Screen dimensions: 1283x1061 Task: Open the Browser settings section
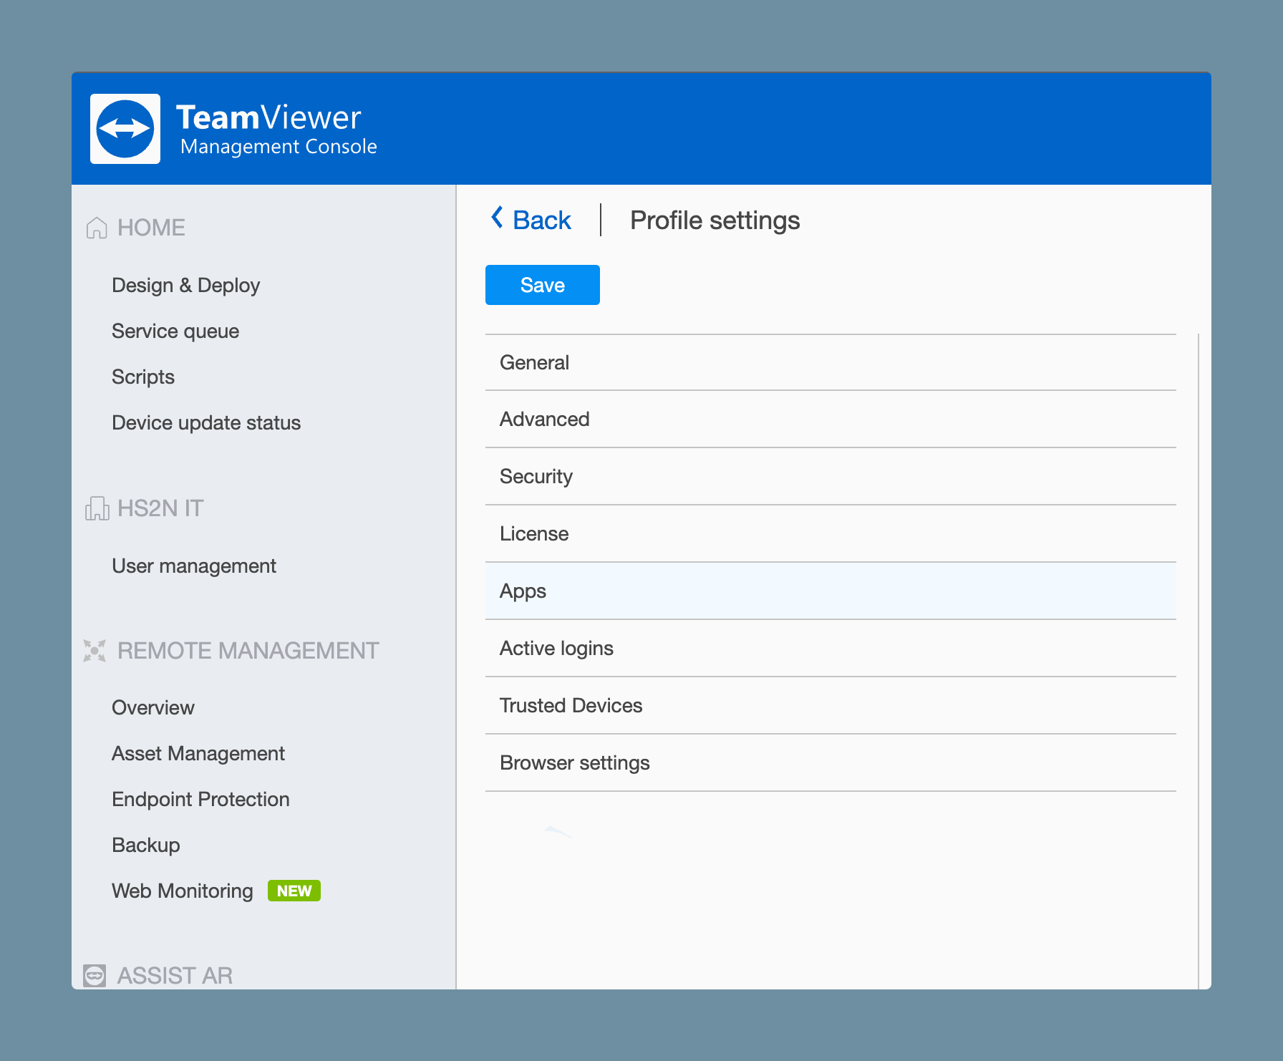coord(831,763)
